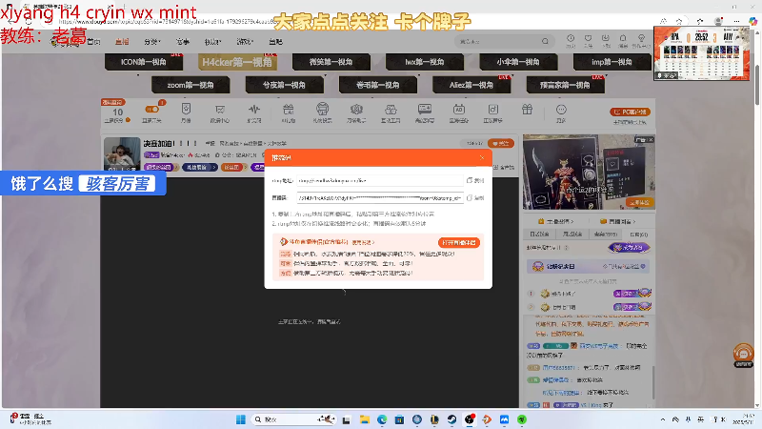Viewport: 762px width, 429px height.
Task: Click the streamer avatar thumbnail
Action: click(122, 154)
